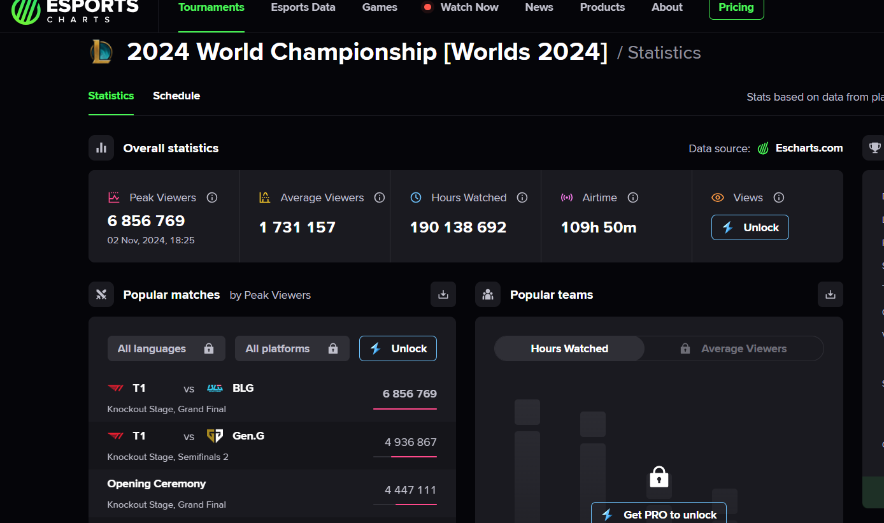Click the Pricing button
This screenshot has width=884, height=523.
[x=736, y=8]
